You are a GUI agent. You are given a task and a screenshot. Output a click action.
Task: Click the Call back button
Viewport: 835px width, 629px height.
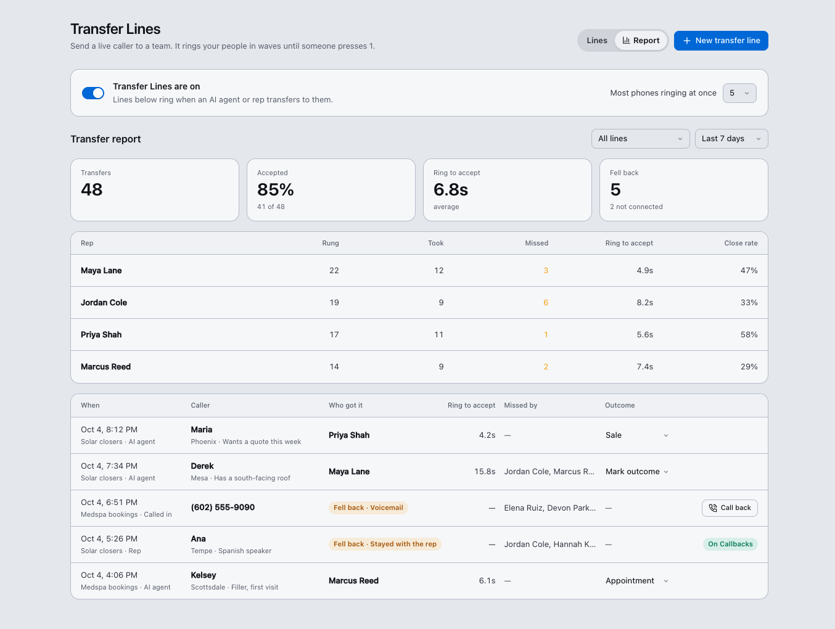click(730, 508)
